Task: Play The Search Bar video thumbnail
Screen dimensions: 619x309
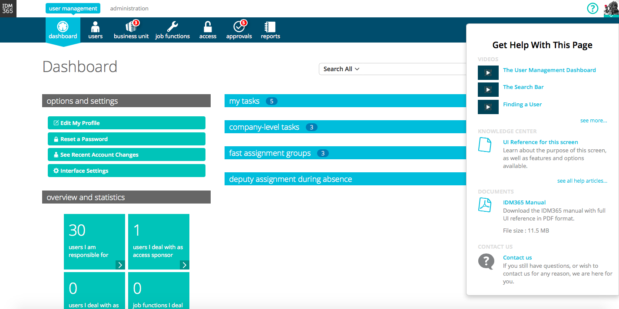Action: pyautogui.click(x=488, y=89)
